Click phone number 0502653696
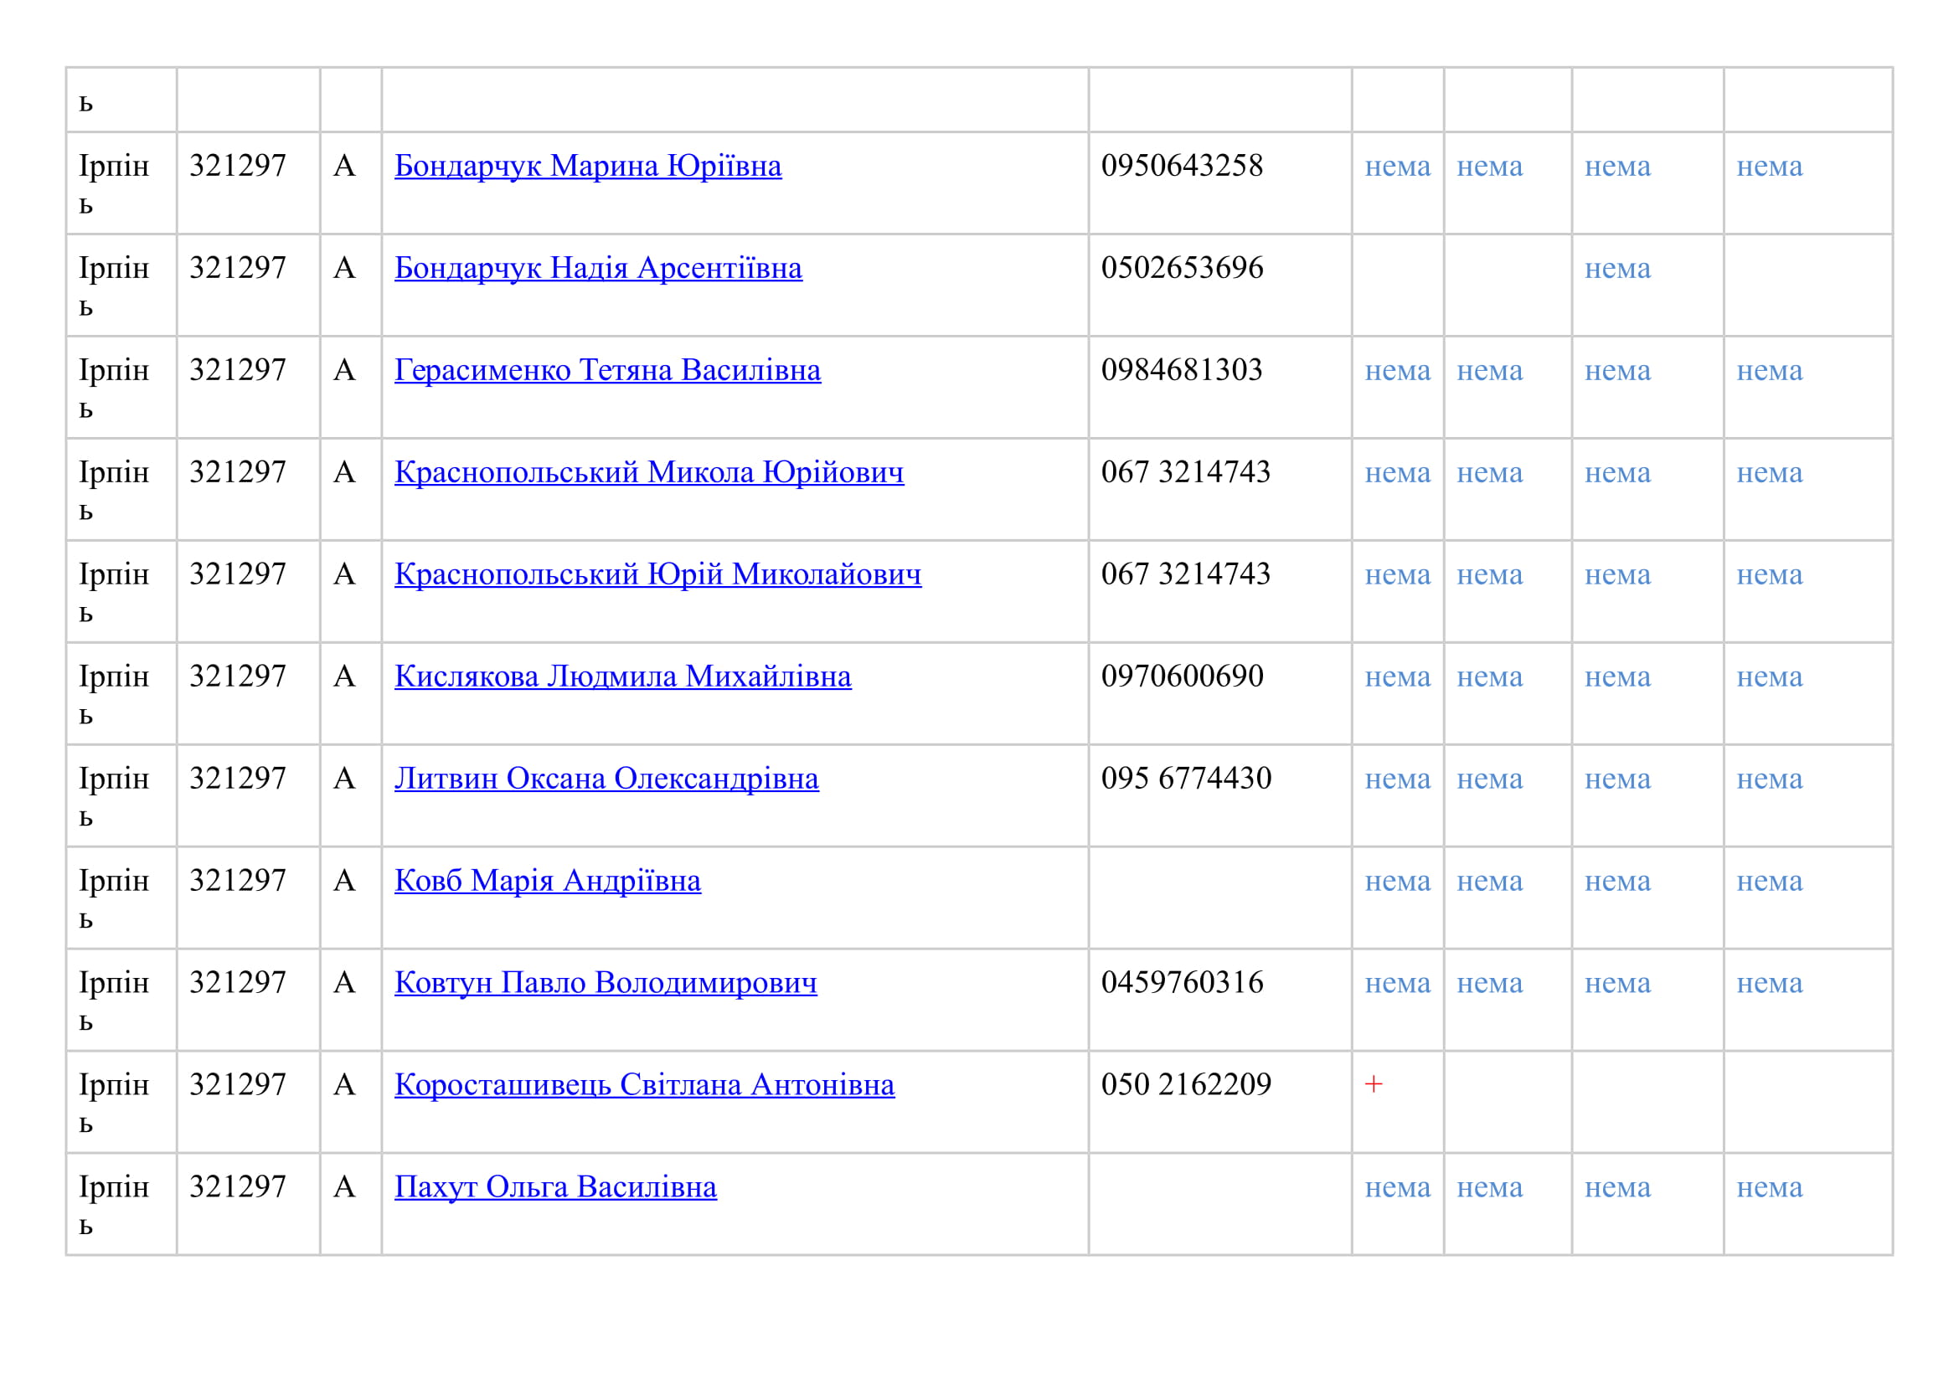Viewport: 1959px width, 1384px height. pyautogui.click(x=1182, y=269)
